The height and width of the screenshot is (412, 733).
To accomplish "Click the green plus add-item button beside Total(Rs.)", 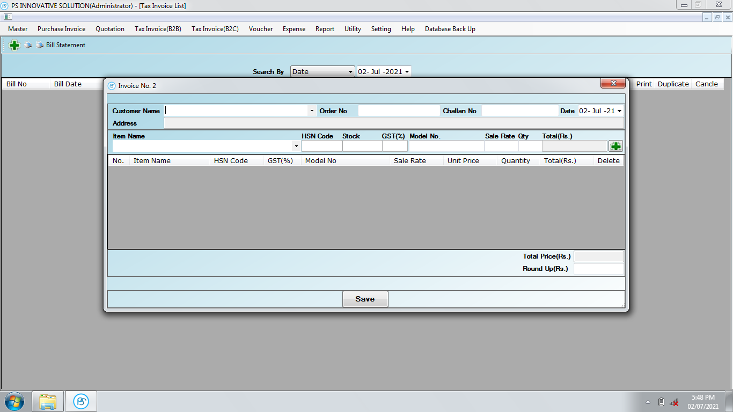I will (x=615, y=146).
